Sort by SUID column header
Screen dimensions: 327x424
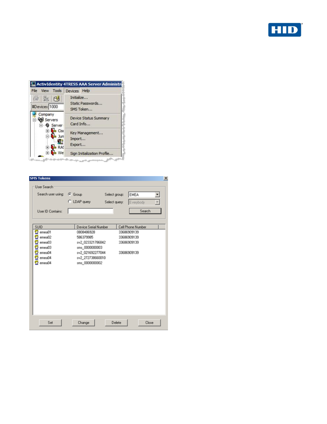[54, 227]
